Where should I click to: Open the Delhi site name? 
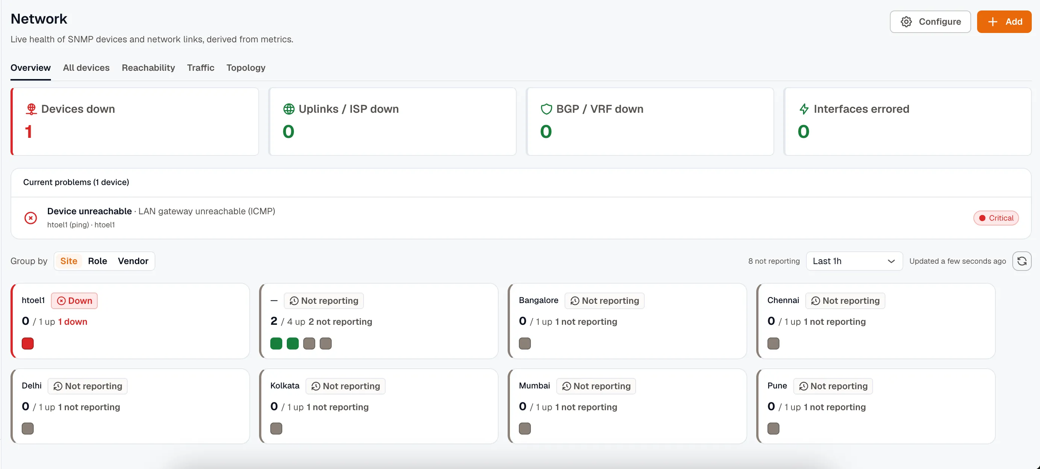point(31,386)
